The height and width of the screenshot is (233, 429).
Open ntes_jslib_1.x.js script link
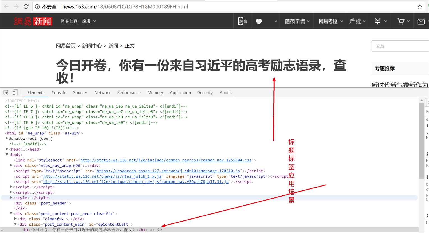[102, 176]
